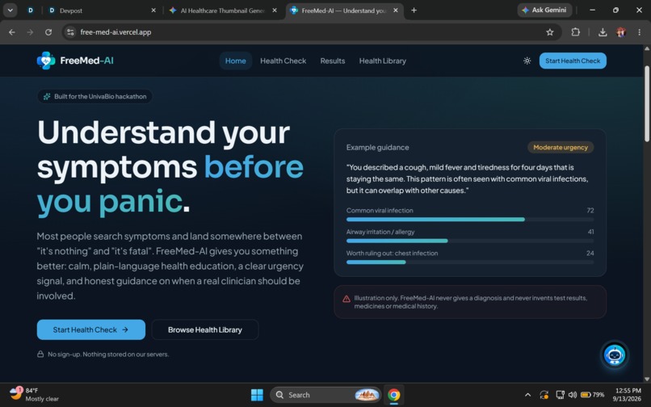
Task: Open the Health Check nav item
Action: 283,61
